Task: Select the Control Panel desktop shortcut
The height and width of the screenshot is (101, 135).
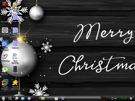Action: pos(5,31)
